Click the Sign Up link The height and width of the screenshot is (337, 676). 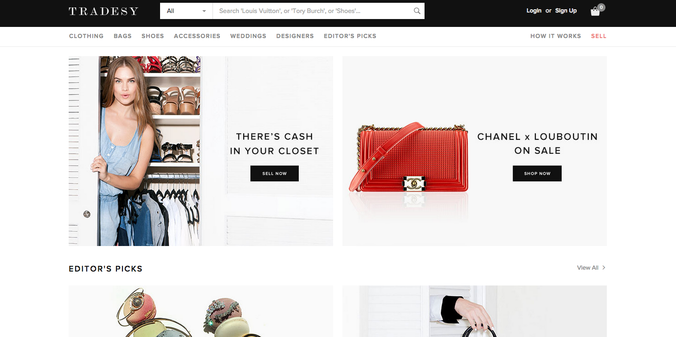coord(566,11)
